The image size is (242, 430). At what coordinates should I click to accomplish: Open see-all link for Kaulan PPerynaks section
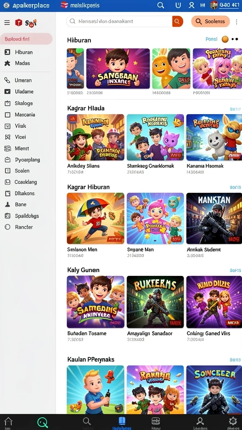coord(235,359)
